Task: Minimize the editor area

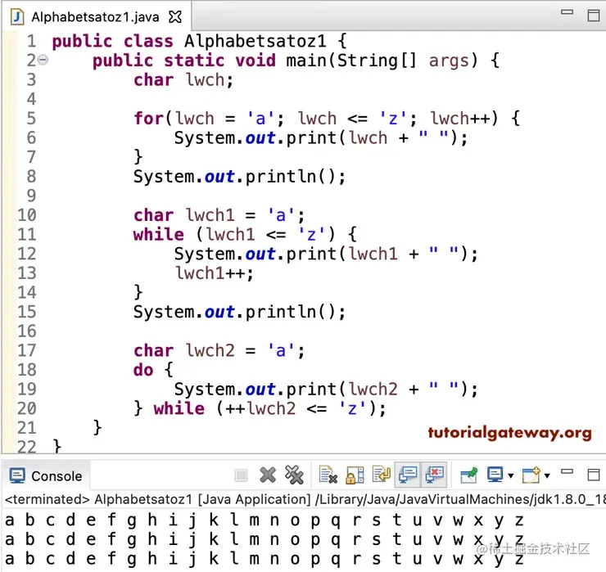Action: click(567, 12)
